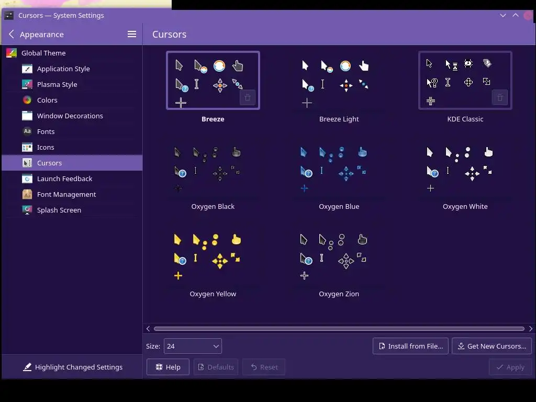
Task: Click the Cursors sidebar icon
Action: (27, 163)
